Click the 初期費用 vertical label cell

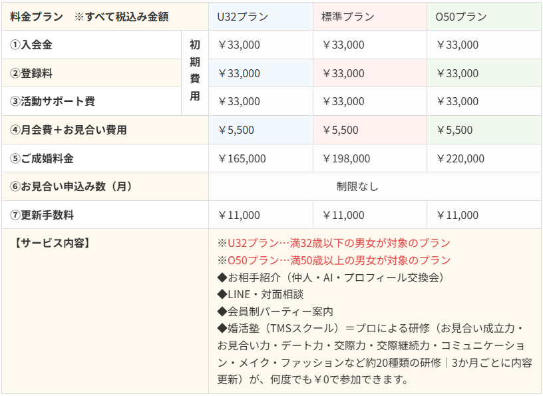195,73
